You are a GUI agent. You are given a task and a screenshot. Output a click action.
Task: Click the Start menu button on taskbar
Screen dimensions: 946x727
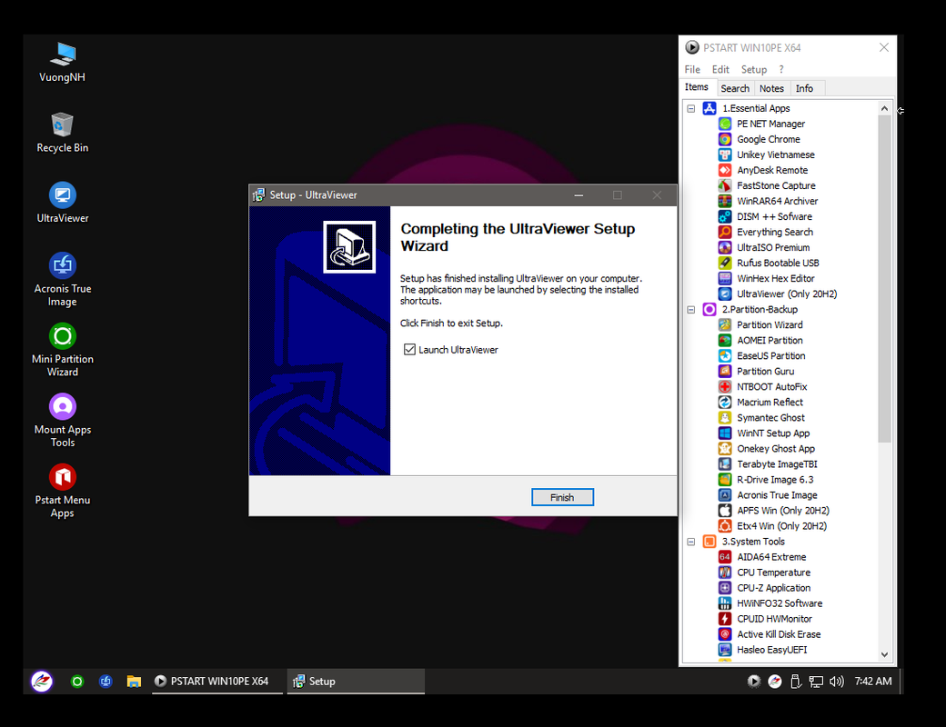pos(42,682)
